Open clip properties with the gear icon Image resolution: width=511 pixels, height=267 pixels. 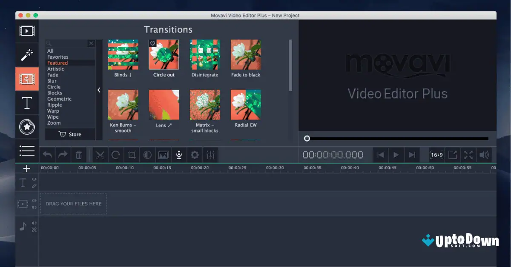pyautogui.click(x=195, y=155)
